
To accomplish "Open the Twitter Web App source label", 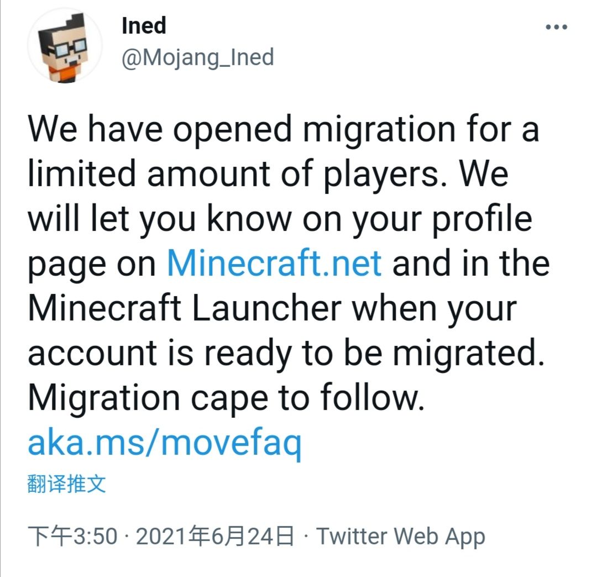I will (x=400, y=536).
